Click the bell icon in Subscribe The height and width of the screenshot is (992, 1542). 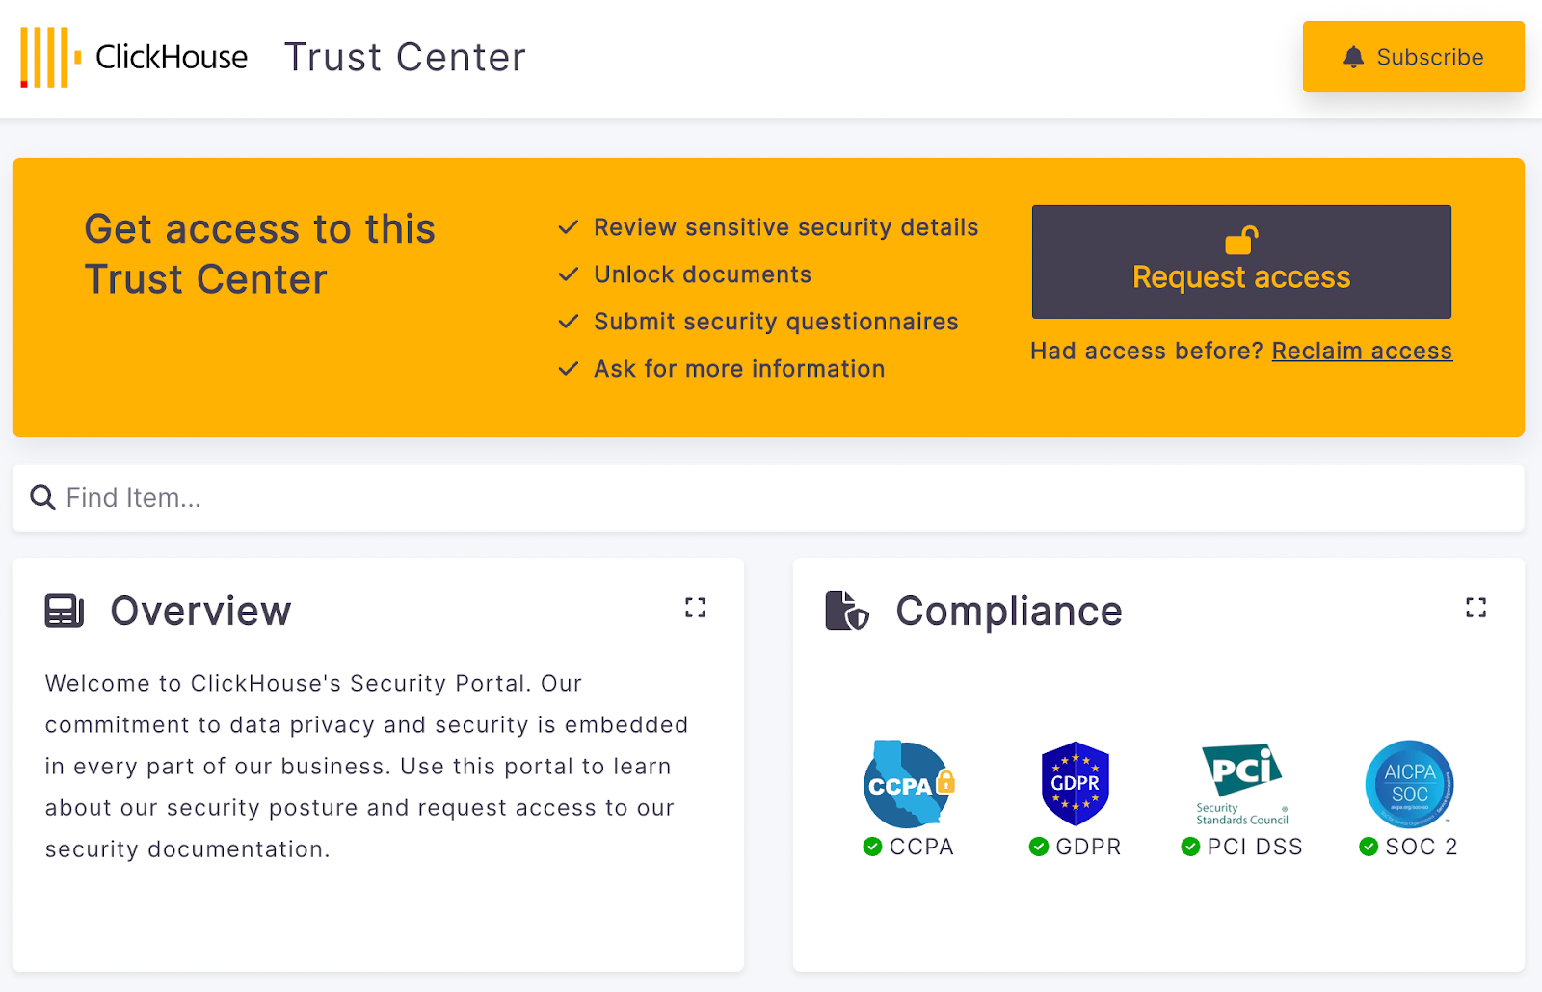click(1353, 58)
